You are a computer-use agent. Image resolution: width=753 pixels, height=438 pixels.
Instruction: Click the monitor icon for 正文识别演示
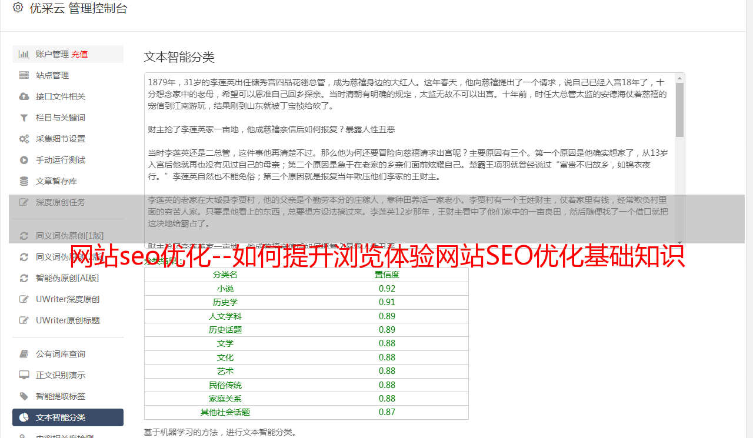tap(24, 375)
